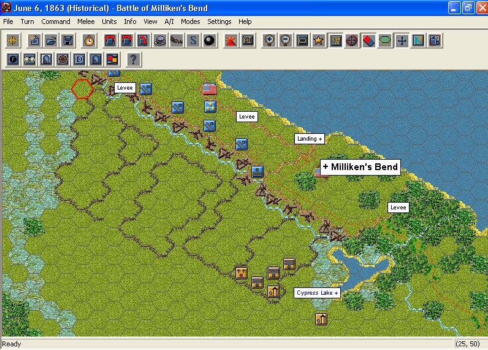Image resolution: width=488 pixels, height=350 pixels.
Task: Toggle the CSA/US sides display button
Action: 335,41
